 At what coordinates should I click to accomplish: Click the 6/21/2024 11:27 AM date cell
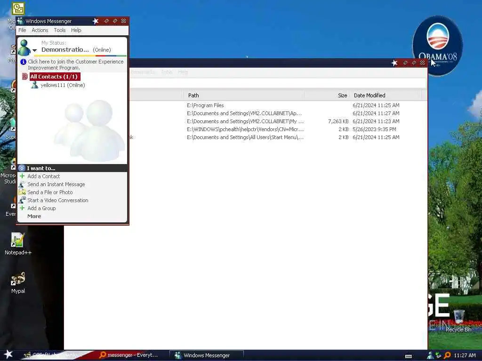click(x=376, y=113)
